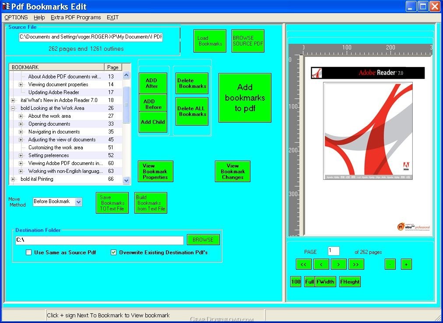Click the bookmark list scrollbar thumb
The width and height of the screenshot is (443, 323).
click(126, 105)
